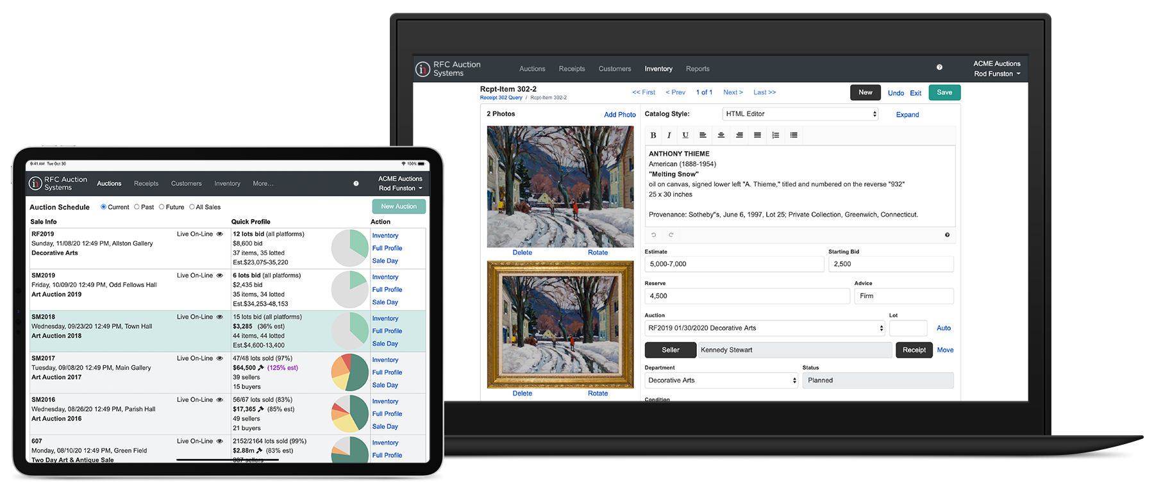Click the Auto link beside the Lot field
Image resolution: width=1154 pixels, height=489 pixels.
[x=944, y=328]
